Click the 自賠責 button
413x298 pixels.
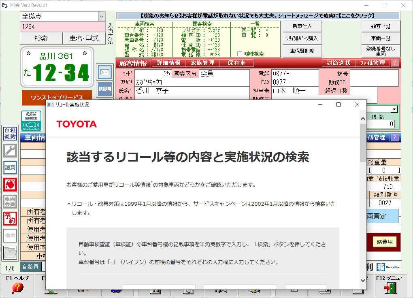coord(30,267)
